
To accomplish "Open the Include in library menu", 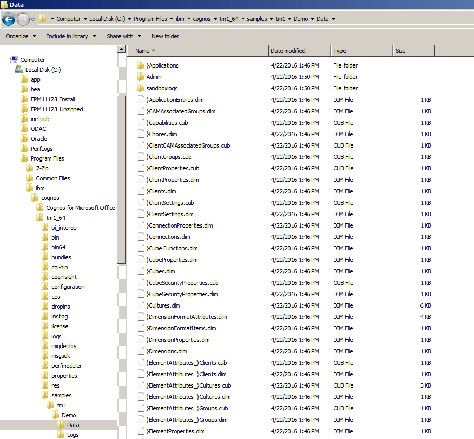I will pos(72,36).
